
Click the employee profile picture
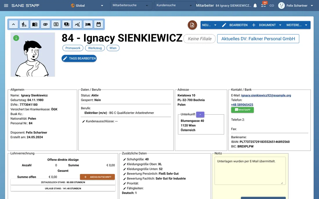(33, 55)
